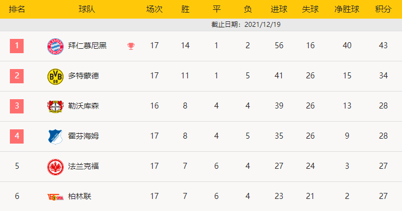The image size is (402, 211).
Task: Click the Hoffenheim club crest
Action: click(55, 136)
